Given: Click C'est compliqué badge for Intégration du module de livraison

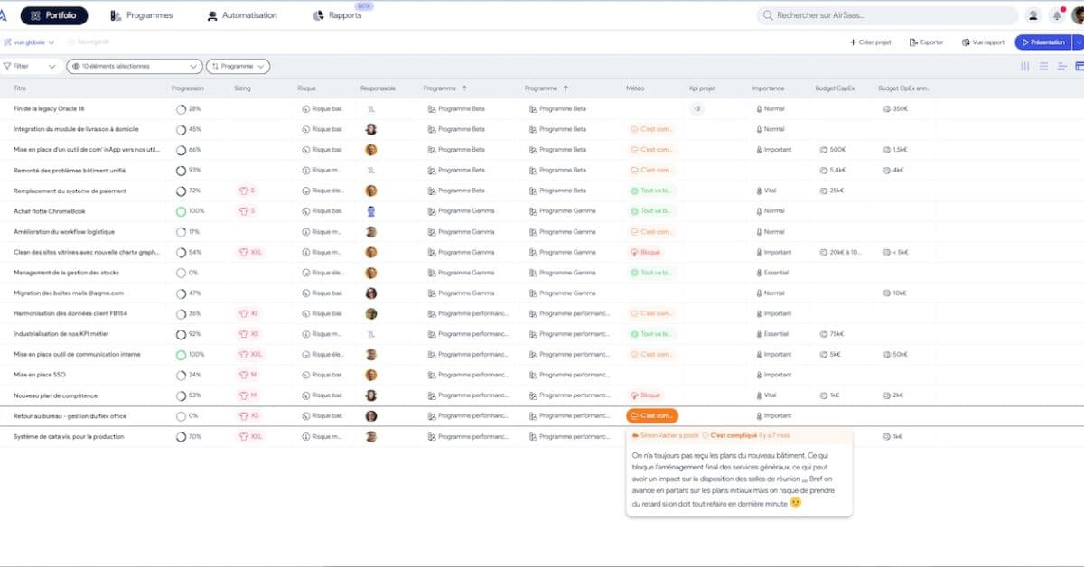Looking at the screenshot, I should click(x=651, y=129).
